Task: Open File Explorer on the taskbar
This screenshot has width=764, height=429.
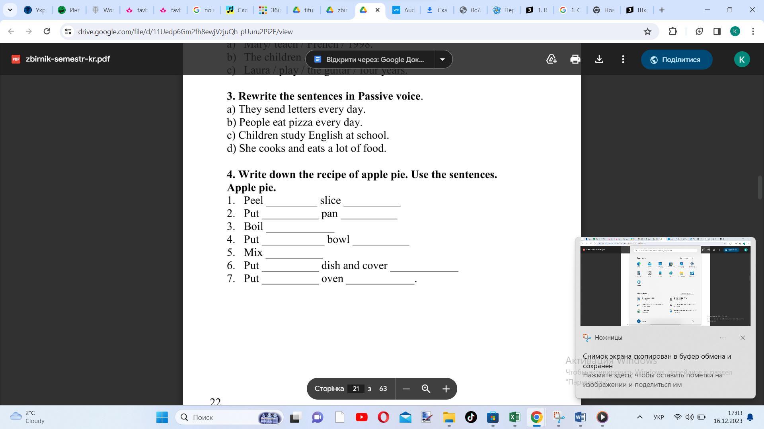Action: (x=449, y=417)
